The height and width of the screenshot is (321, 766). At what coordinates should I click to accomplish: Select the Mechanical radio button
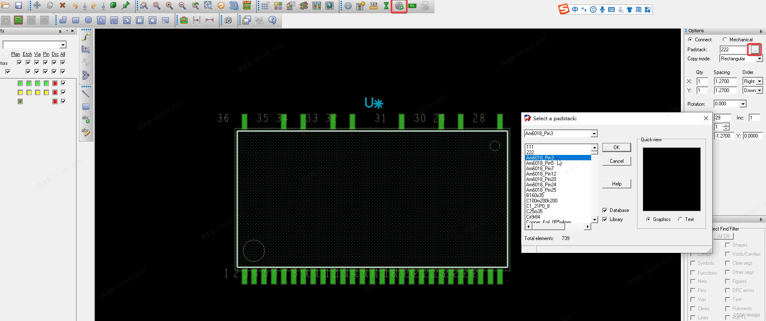click(725, 40)
